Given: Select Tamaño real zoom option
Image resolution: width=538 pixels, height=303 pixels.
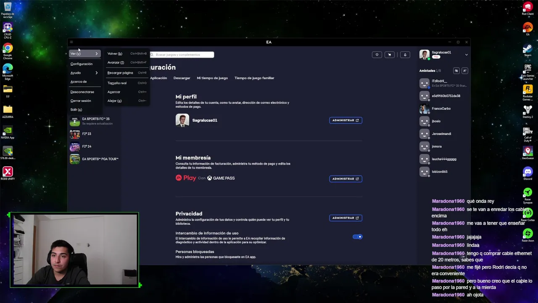Looking at the screenshot, I should [127, 83].
